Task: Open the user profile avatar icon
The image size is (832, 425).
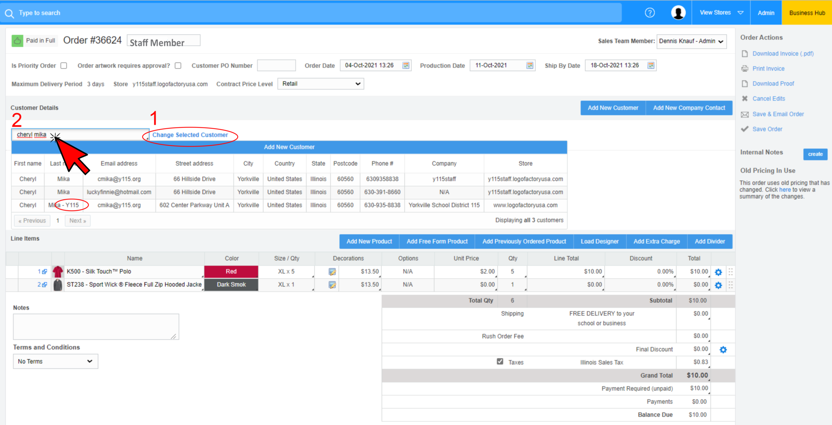Action: [x=678, y=13]
